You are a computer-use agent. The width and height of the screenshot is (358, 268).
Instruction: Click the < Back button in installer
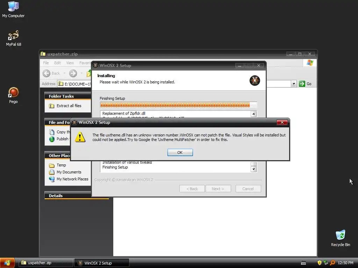[192, 189]
